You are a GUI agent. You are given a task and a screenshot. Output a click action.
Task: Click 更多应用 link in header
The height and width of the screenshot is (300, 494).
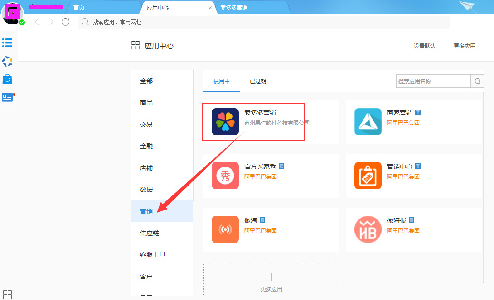coord(464,46)
